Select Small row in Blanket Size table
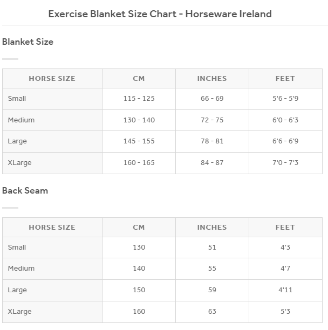Viewport: 328px width, 330px height. (17, 99)
